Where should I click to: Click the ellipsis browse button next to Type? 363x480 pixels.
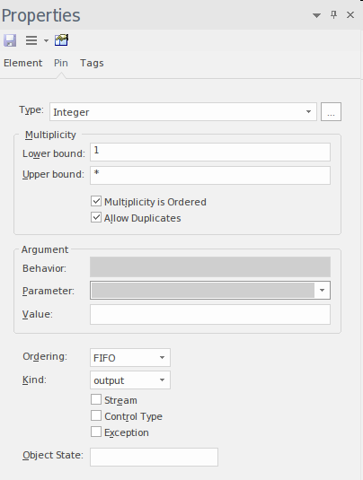(331, 112)
